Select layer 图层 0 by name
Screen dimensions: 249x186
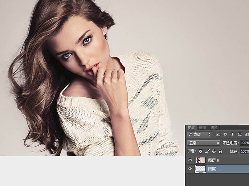pos(213,161)
